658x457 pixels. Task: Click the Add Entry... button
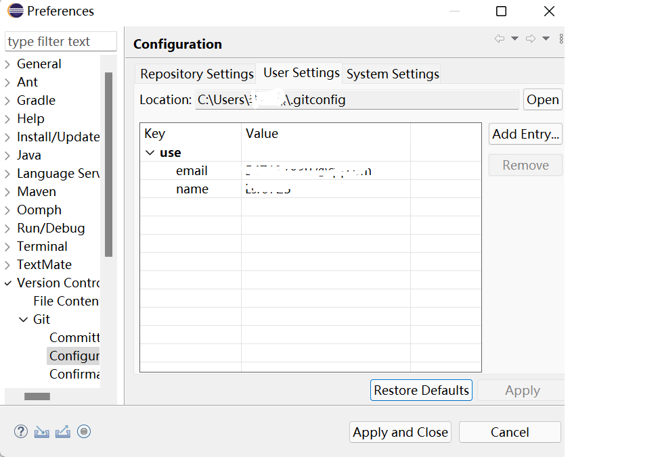[525, 134]
